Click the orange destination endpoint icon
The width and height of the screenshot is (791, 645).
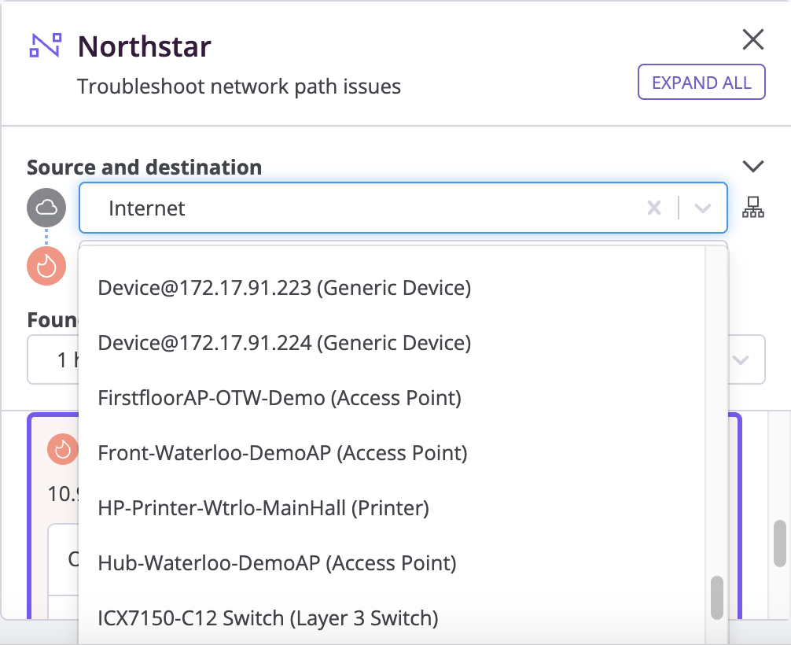[x=46, y=266]
